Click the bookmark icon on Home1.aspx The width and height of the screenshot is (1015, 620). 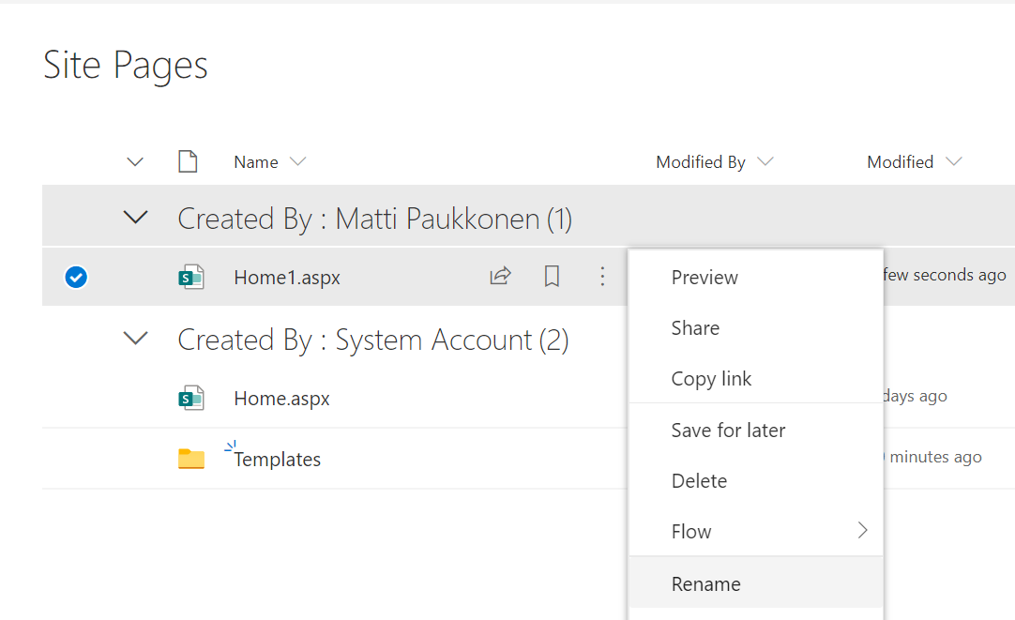(x=552, y=276)
